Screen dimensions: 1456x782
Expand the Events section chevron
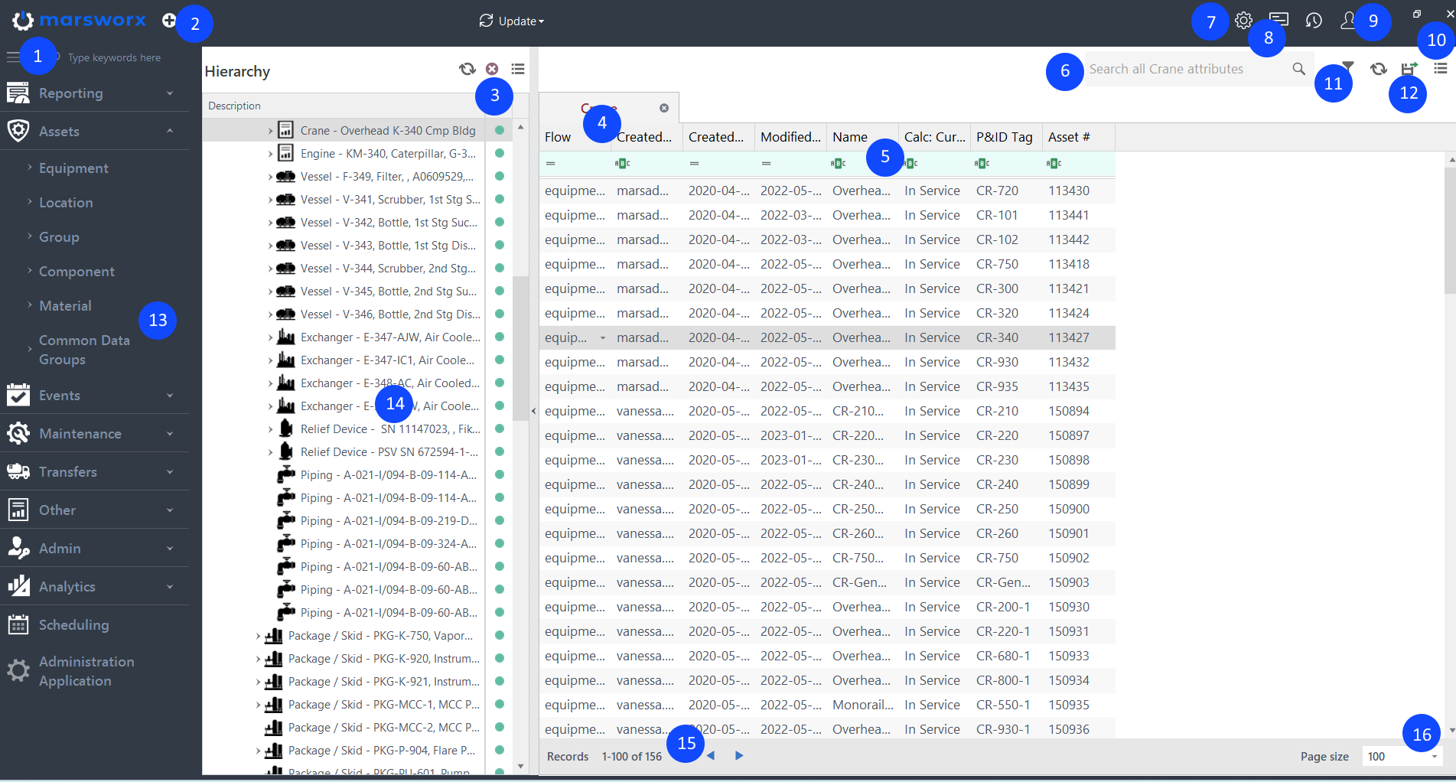tap(170, 395)
